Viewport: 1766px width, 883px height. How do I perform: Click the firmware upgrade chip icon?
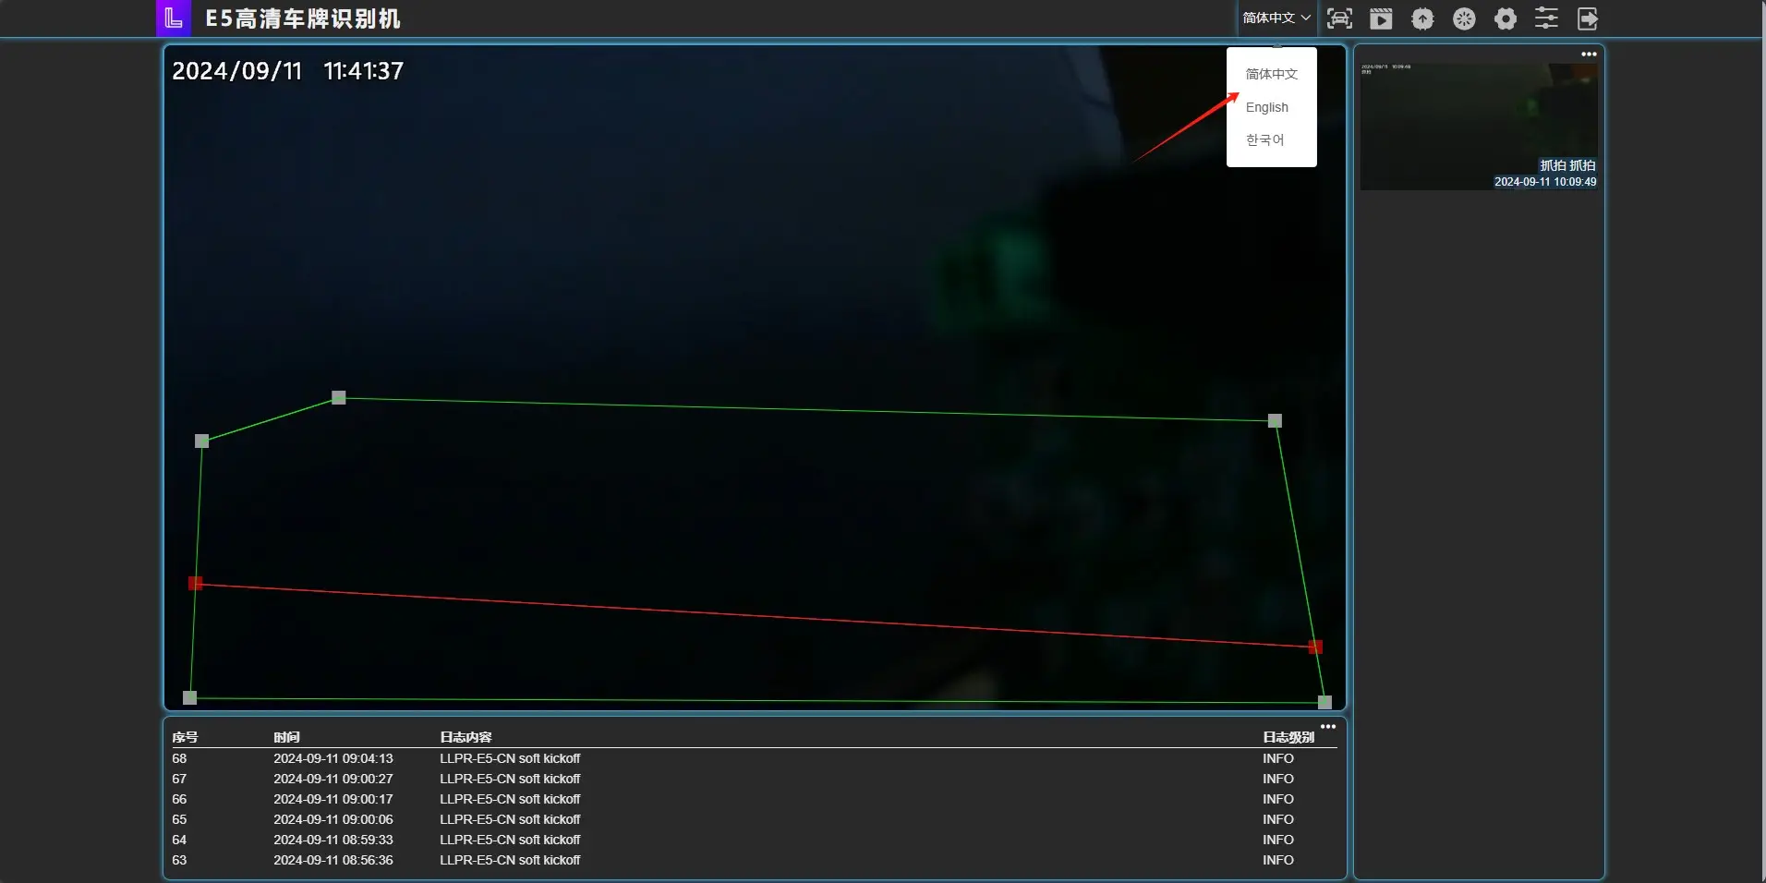[x=1422, y=18]
